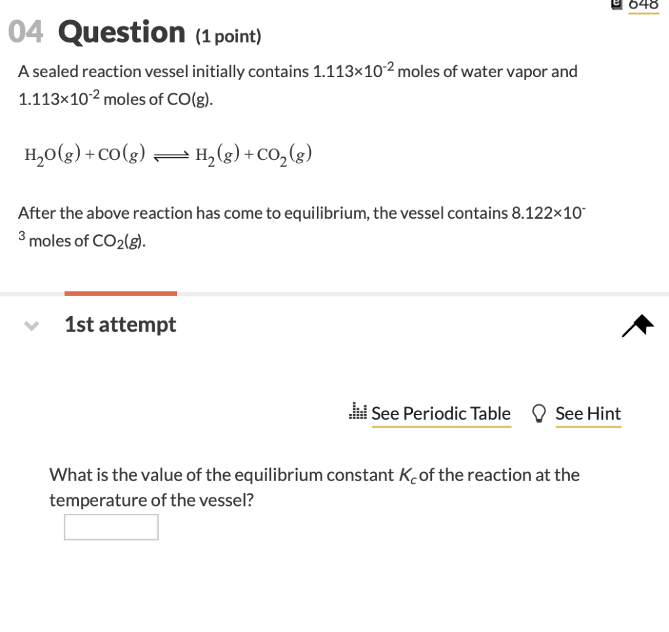This screenshot has height=632, width=669.
Task: Click the orange progress bar segment
Action: pyautogui.click(x=120, y=293)
